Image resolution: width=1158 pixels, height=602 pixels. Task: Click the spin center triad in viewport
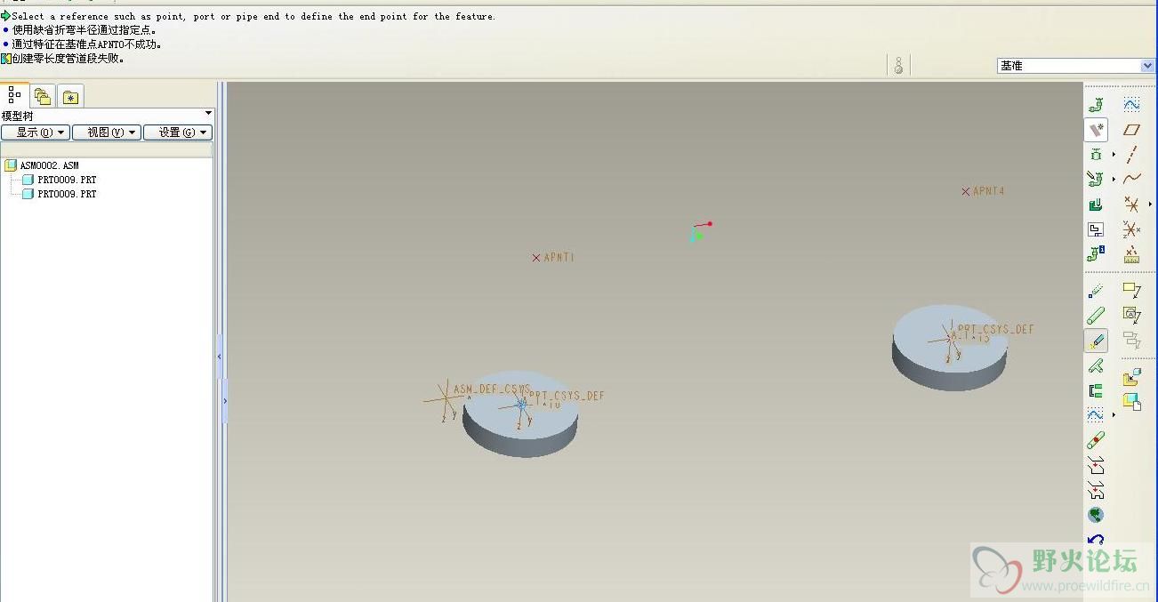tap(700, 232)
